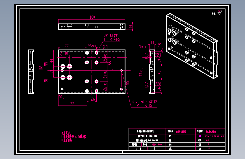
Task: Select the 180 length dimension
Action: (92, 17)
